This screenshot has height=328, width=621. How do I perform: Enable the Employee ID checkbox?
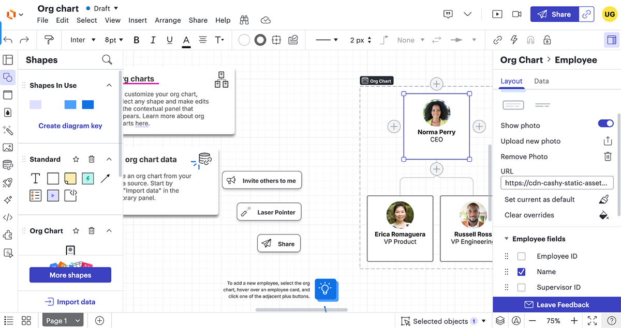pyautogui.click(x=522, y=256)
